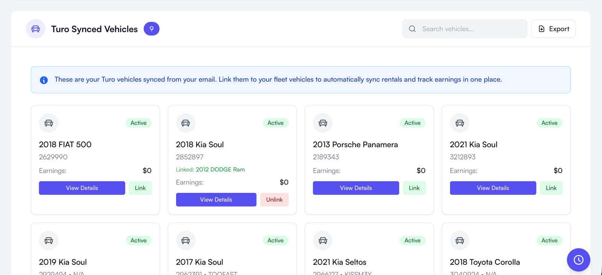Open the history clock button at bottom right
Viewport: 602px width, 275px height.
(578, 260)
